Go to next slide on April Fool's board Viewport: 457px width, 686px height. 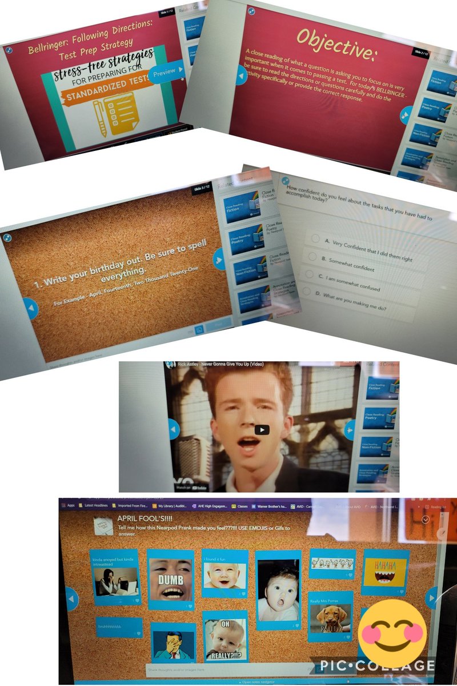point(431,597)
